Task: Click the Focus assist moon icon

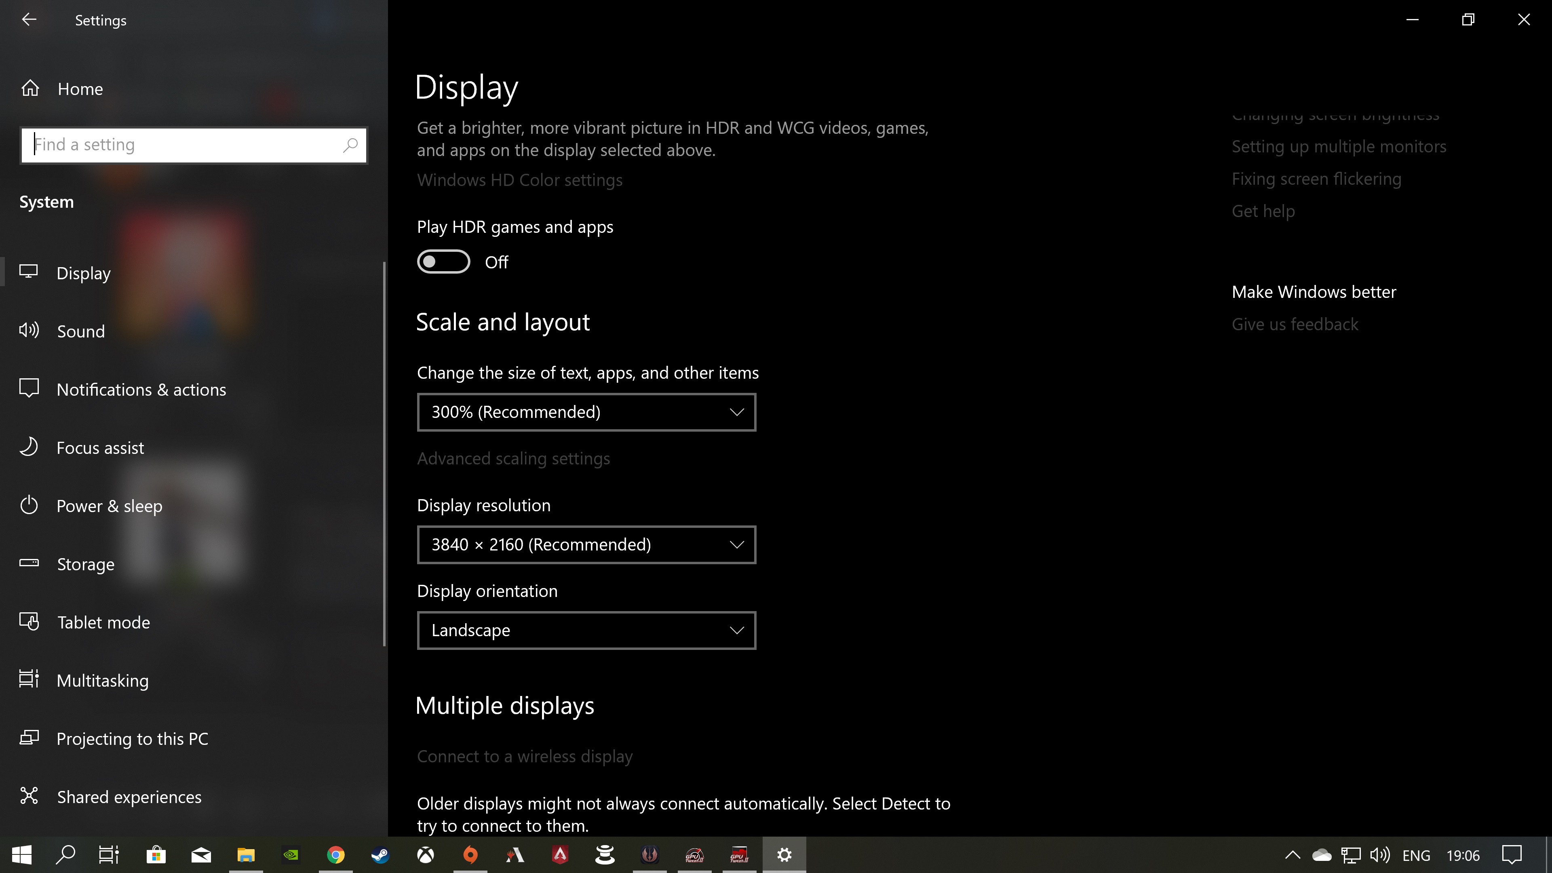Action: [x=29, y=447]
